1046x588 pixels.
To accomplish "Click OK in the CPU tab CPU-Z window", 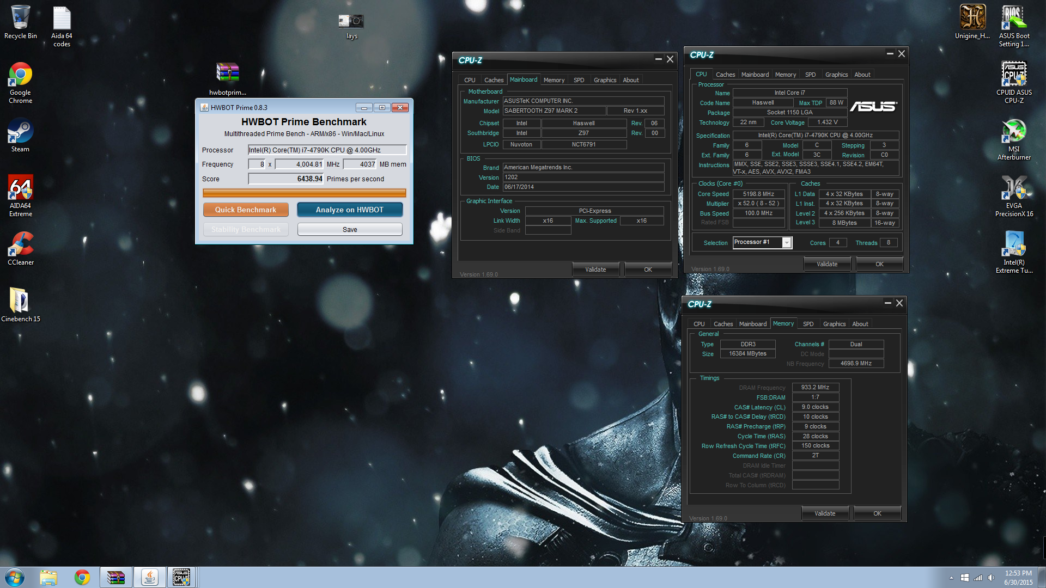I will click(879, 264).
